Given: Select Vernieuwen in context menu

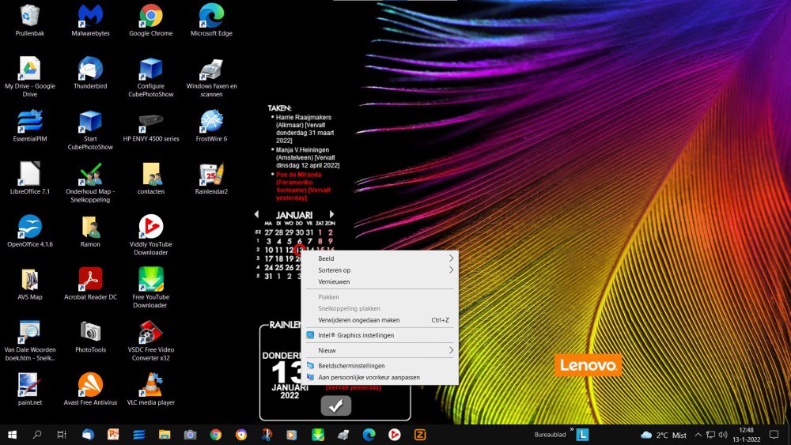Looking at the screenshot, I should pos(334,281).
